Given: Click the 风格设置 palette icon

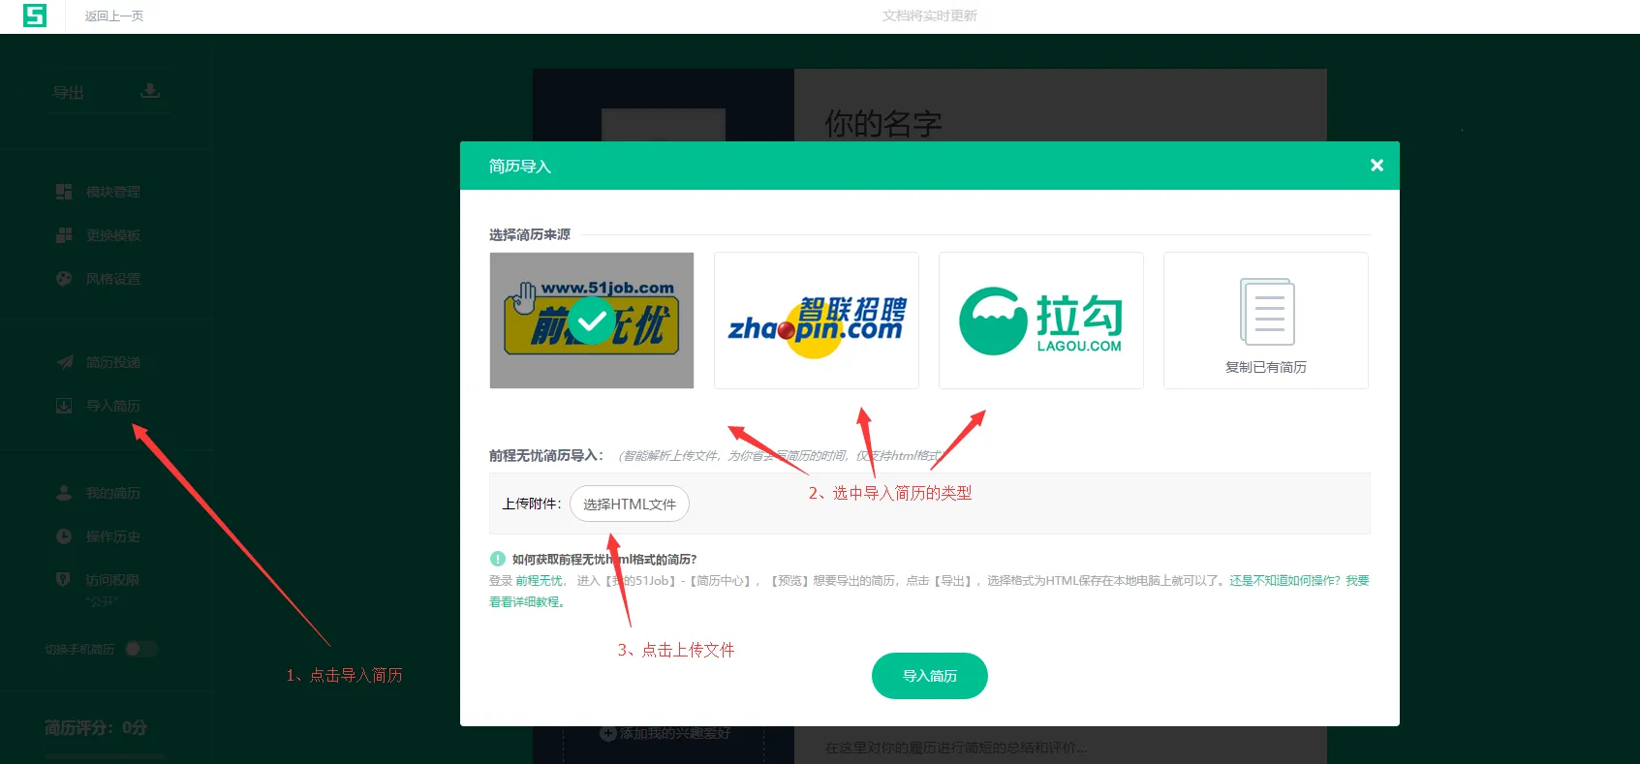Looking at the screenshot, I should click(64, 279).
